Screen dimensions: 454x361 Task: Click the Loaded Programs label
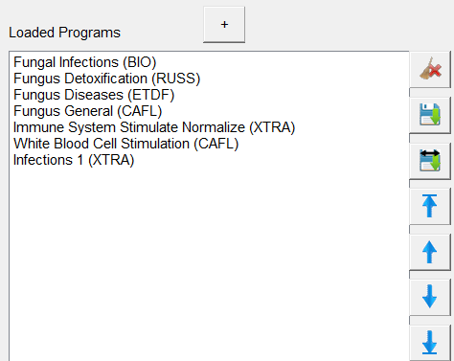pos(64,33)
